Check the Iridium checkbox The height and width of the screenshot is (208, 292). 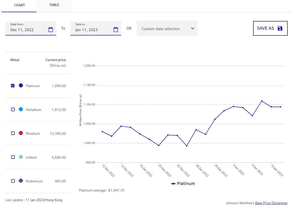tap(13, 157)
